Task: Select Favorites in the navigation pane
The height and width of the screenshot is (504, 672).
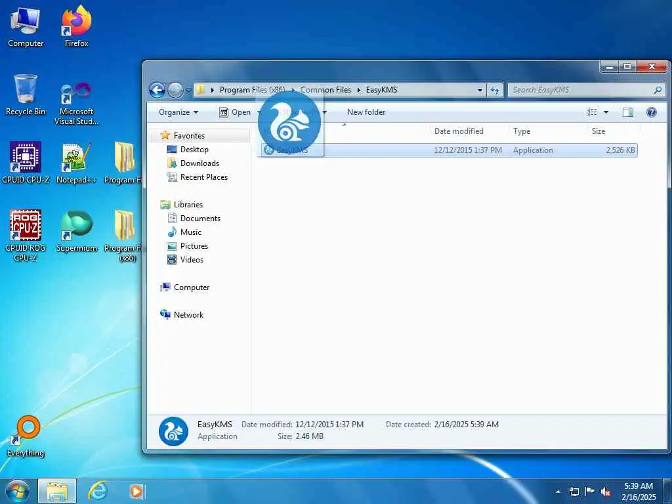Action: [189, 135]
